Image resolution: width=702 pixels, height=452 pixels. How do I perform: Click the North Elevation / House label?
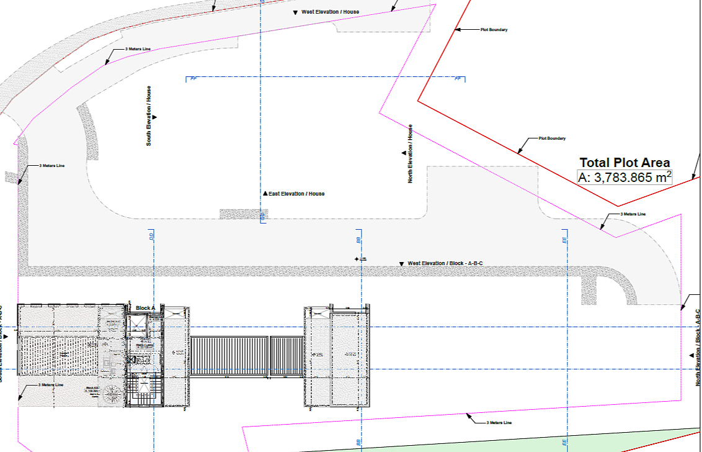(x=410, y=153)
